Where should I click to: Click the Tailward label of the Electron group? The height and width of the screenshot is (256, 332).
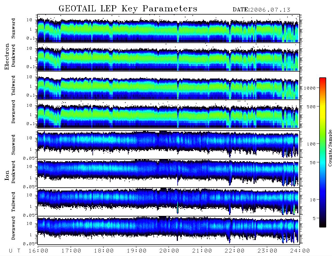pyautogui.click(x=14, y=85)
